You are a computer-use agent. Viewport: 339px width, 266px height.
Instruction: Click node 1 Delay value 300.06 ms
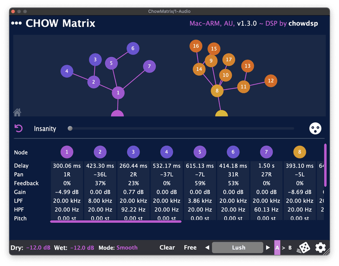click(x=67, y=166)
